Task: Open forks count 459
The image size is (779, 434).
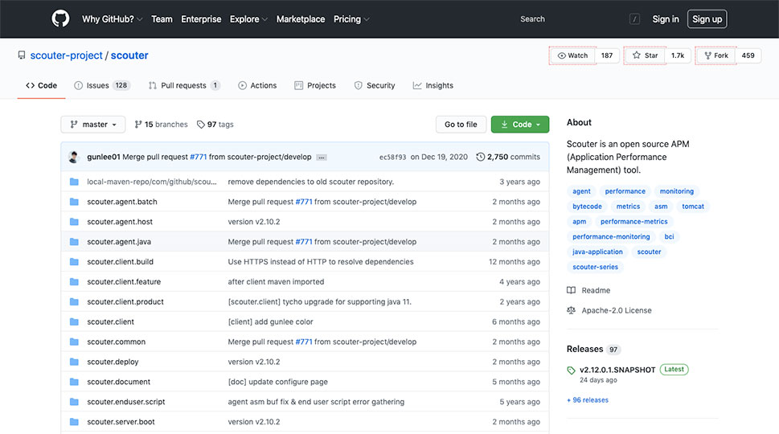Action: (748, 55)
